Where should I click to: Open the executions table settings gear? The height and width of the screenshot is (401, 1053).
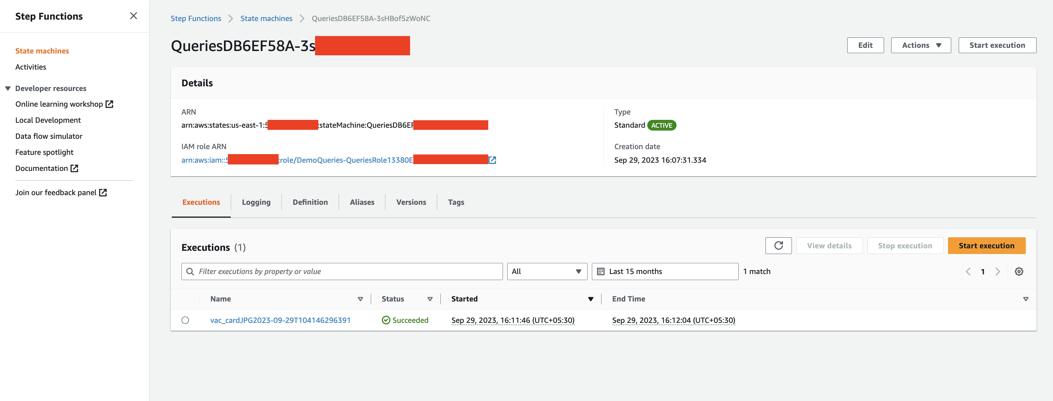tap(1019, 271)
